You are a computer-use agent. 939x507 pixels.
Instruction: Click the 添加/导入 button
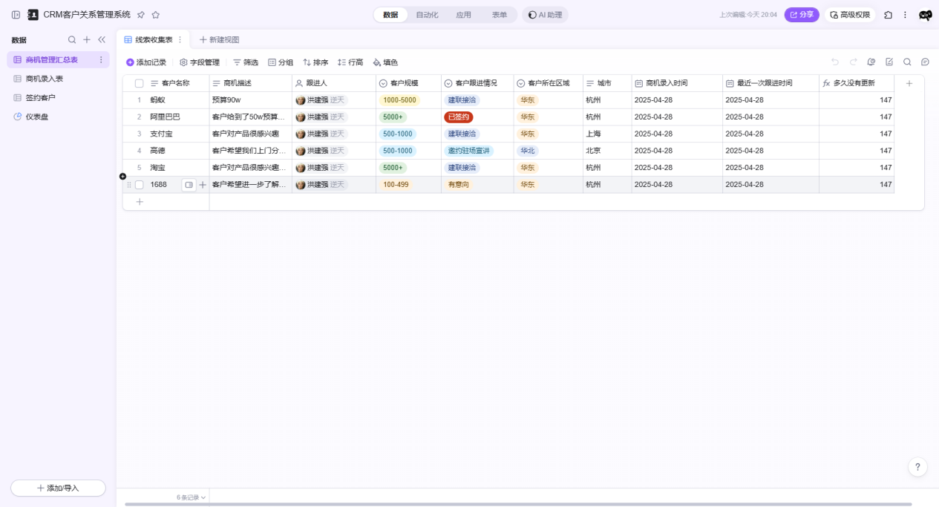(58, 488)
